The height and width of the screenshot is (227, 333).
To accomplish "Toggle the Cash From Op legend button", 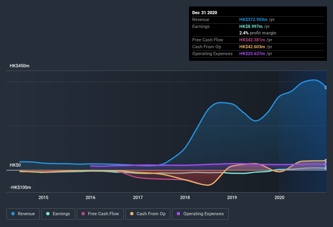I will (x=148, y=214).
